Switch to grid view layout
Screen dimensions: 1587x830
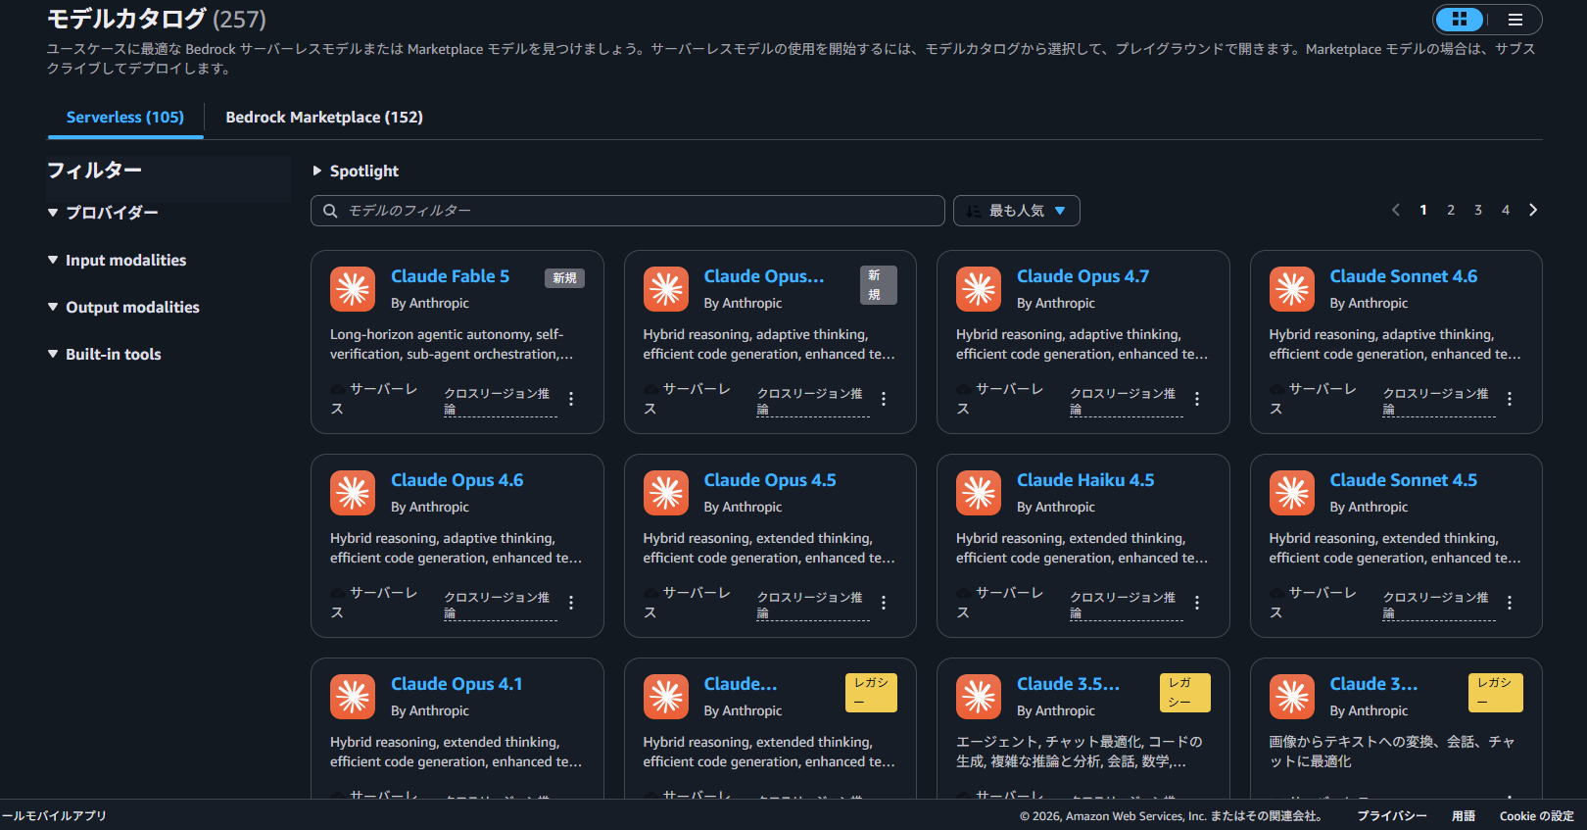point(1460,20)
